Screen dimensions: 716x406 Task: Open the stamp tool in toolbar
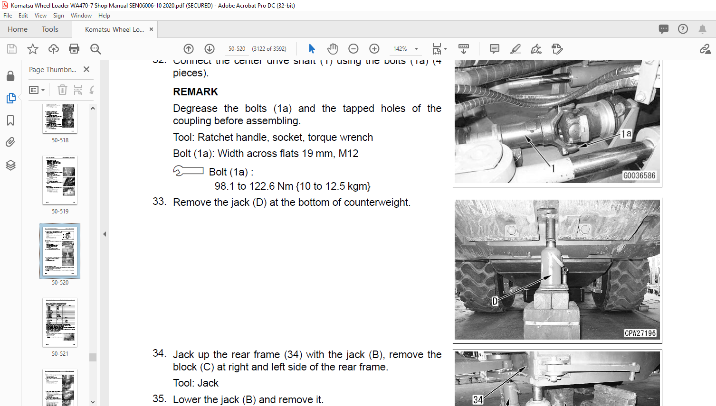point(557,49)
